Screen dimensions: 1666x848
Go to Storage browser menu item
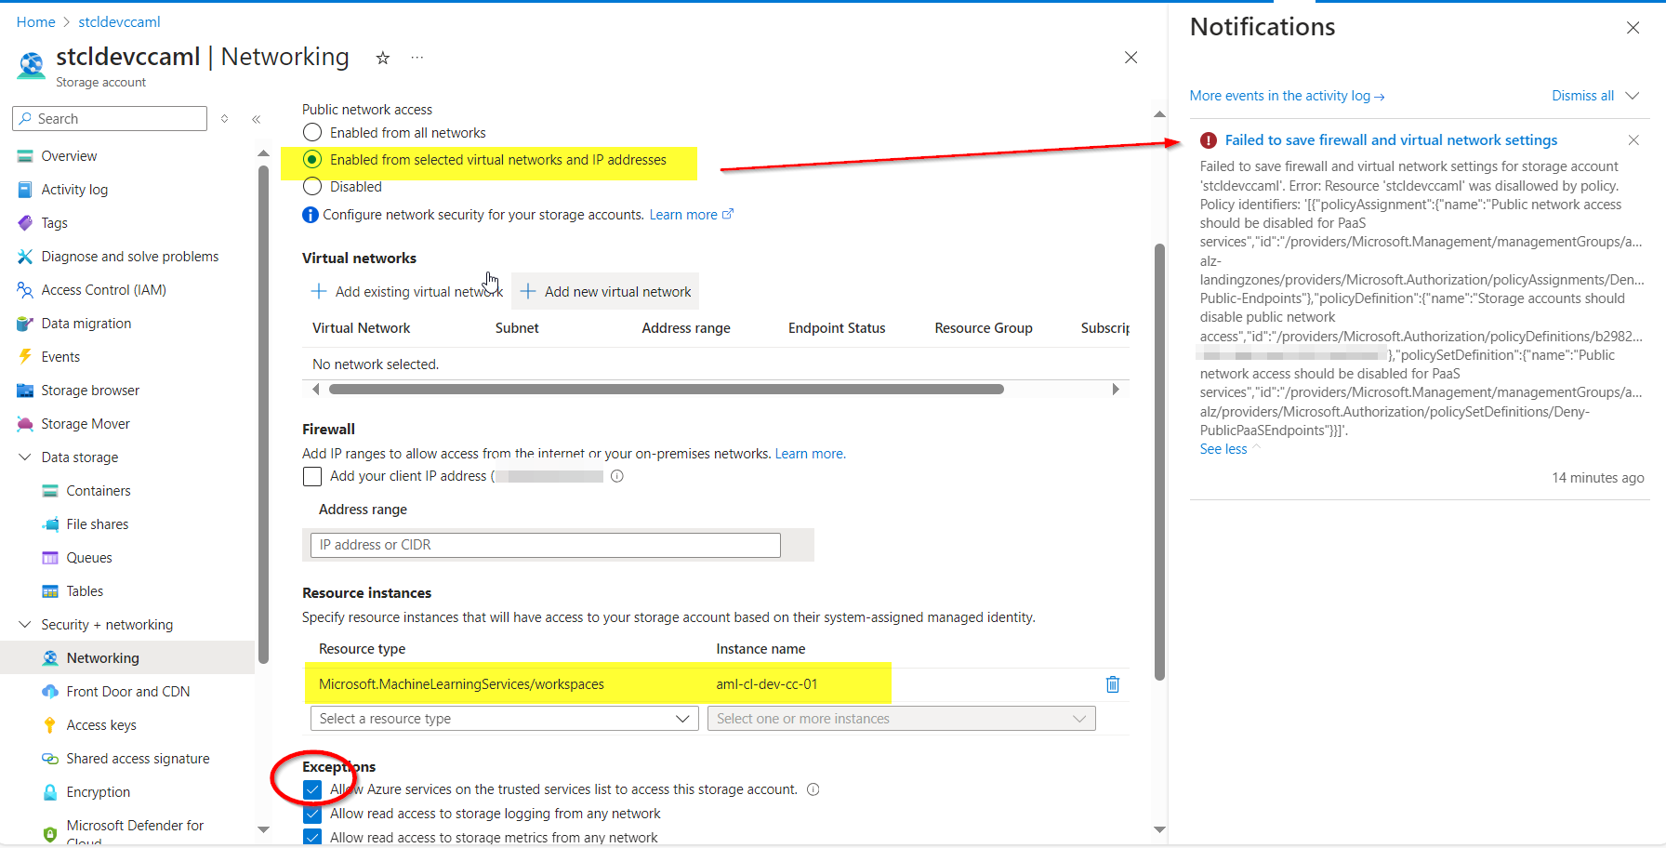(x=90, y=391)
